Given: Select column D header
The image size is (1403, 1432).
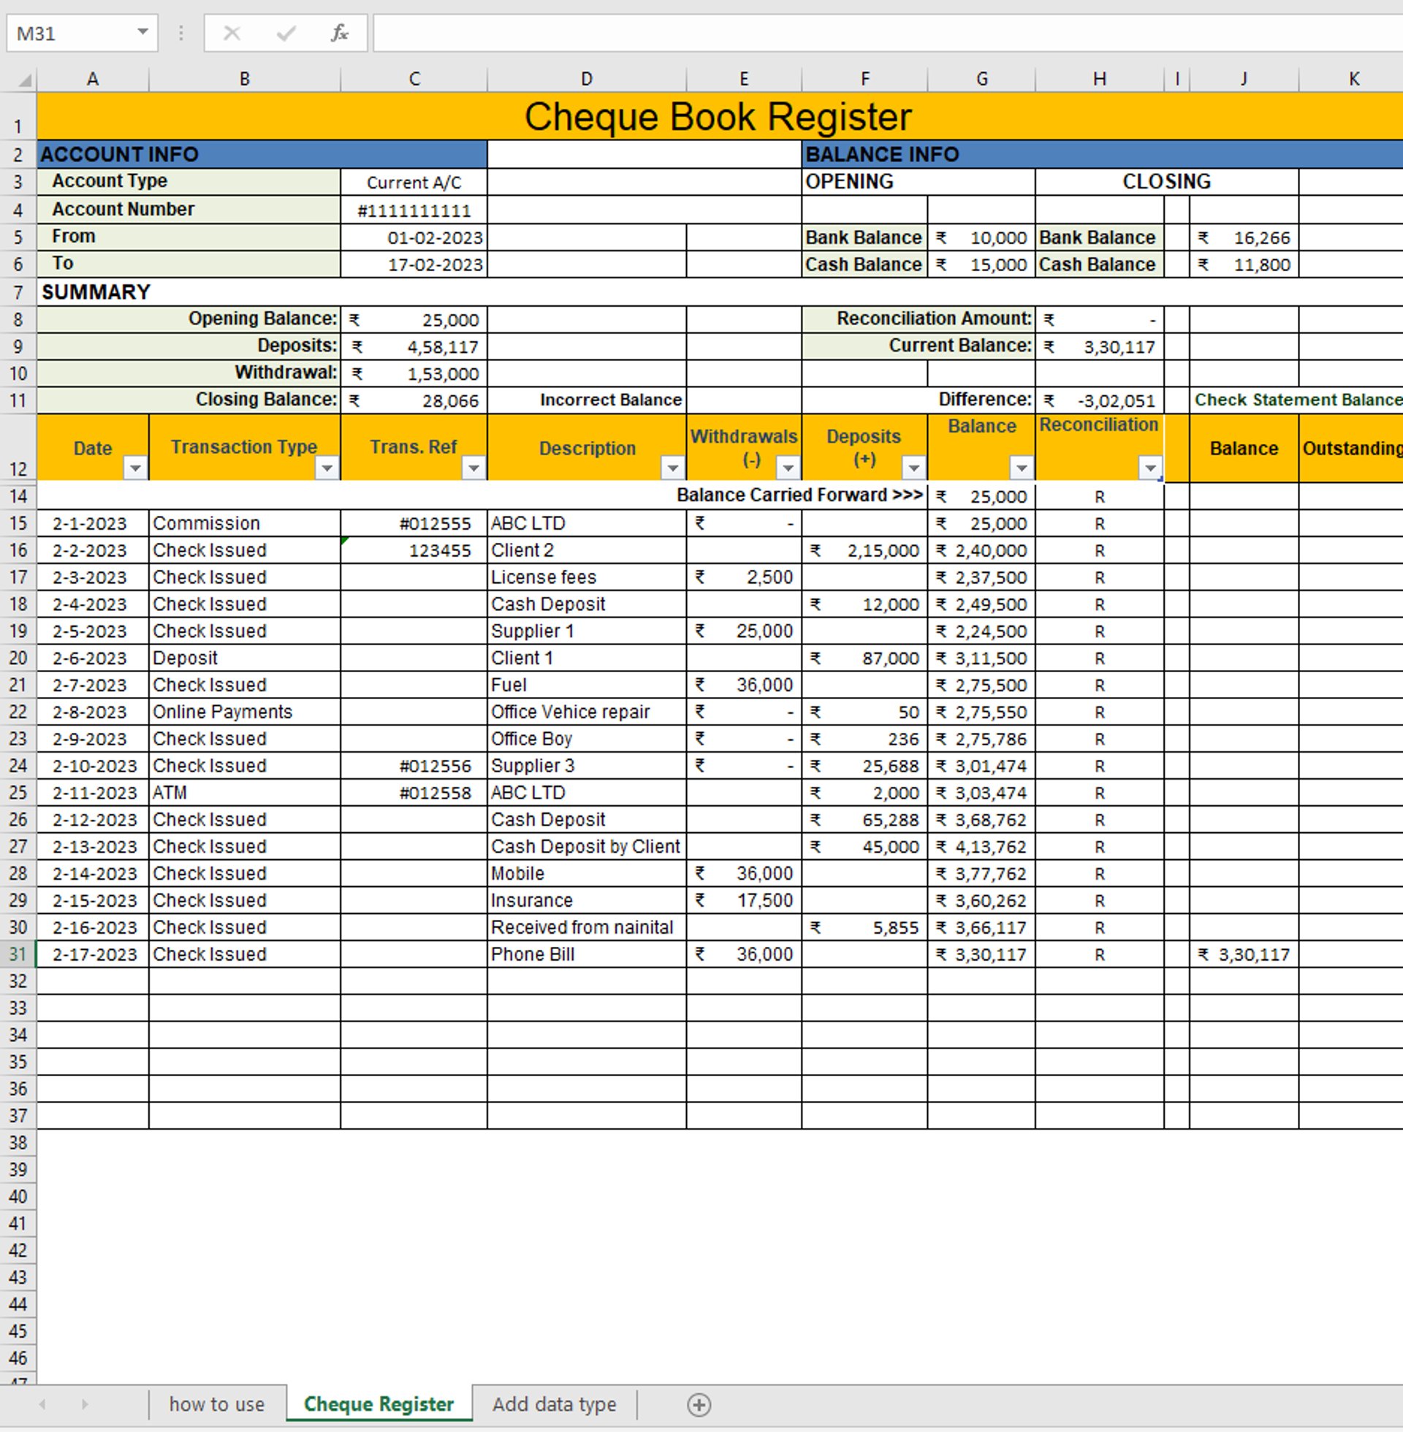Looking at the screenshot, I should tap(587, 80).
